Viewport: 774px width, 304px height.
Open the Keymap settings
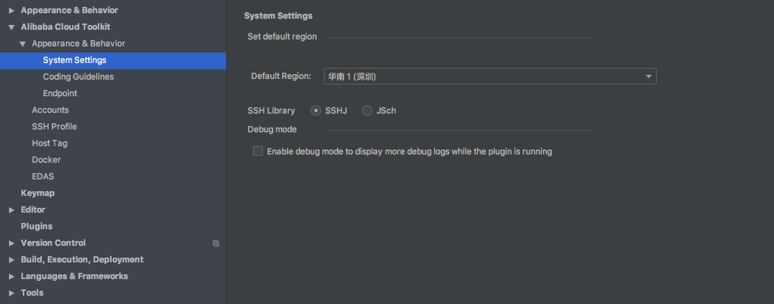(37, 193)
